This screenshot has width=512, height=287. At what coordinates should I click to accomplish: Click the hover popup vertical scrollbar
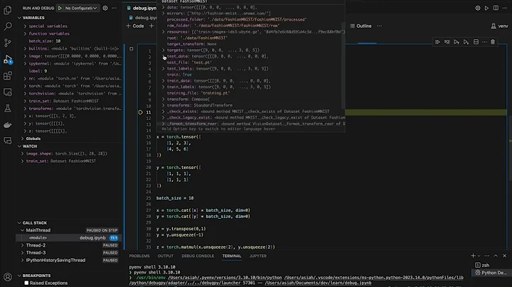pyautogui.click(x=343, y=65)
